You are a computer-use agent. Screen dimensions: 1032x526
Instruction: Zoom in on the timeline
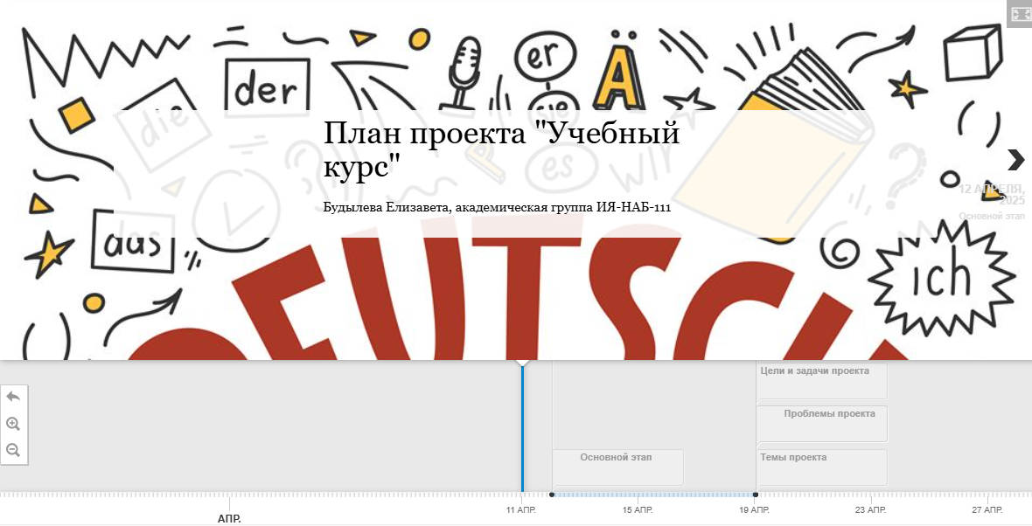click(13, 424)
